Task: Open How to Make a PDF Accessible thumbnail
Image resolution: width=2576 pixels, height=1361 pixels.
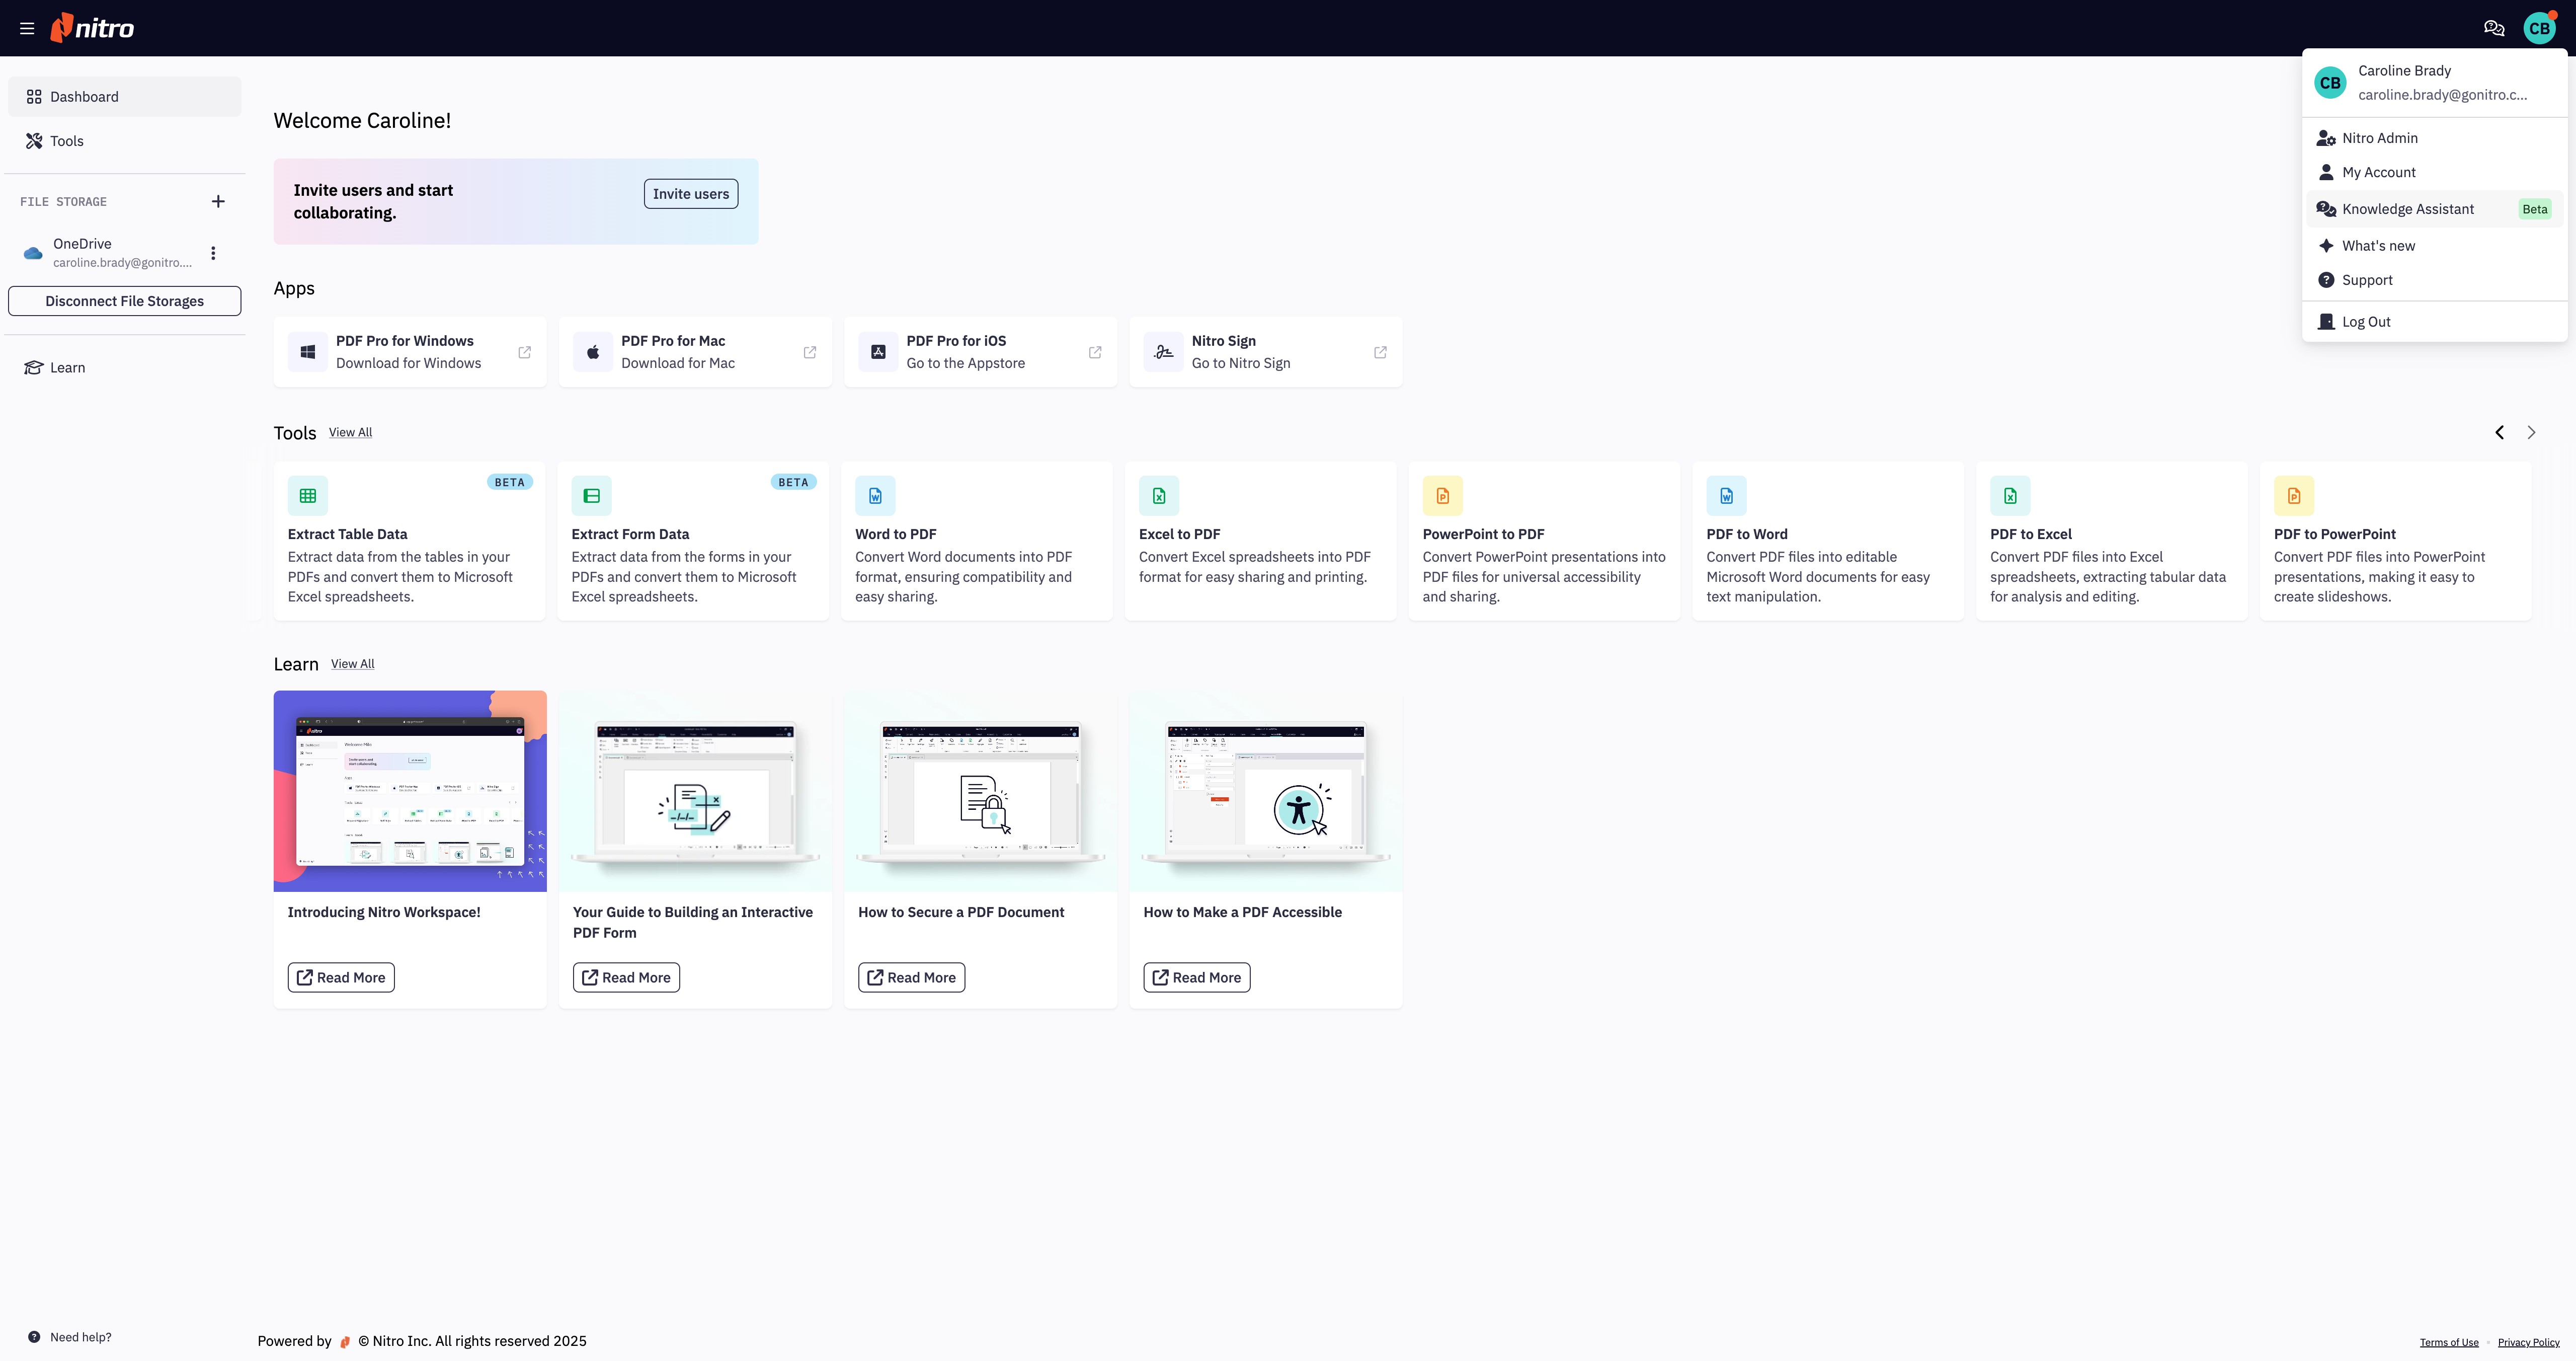Action: (x=1266, y=791)
